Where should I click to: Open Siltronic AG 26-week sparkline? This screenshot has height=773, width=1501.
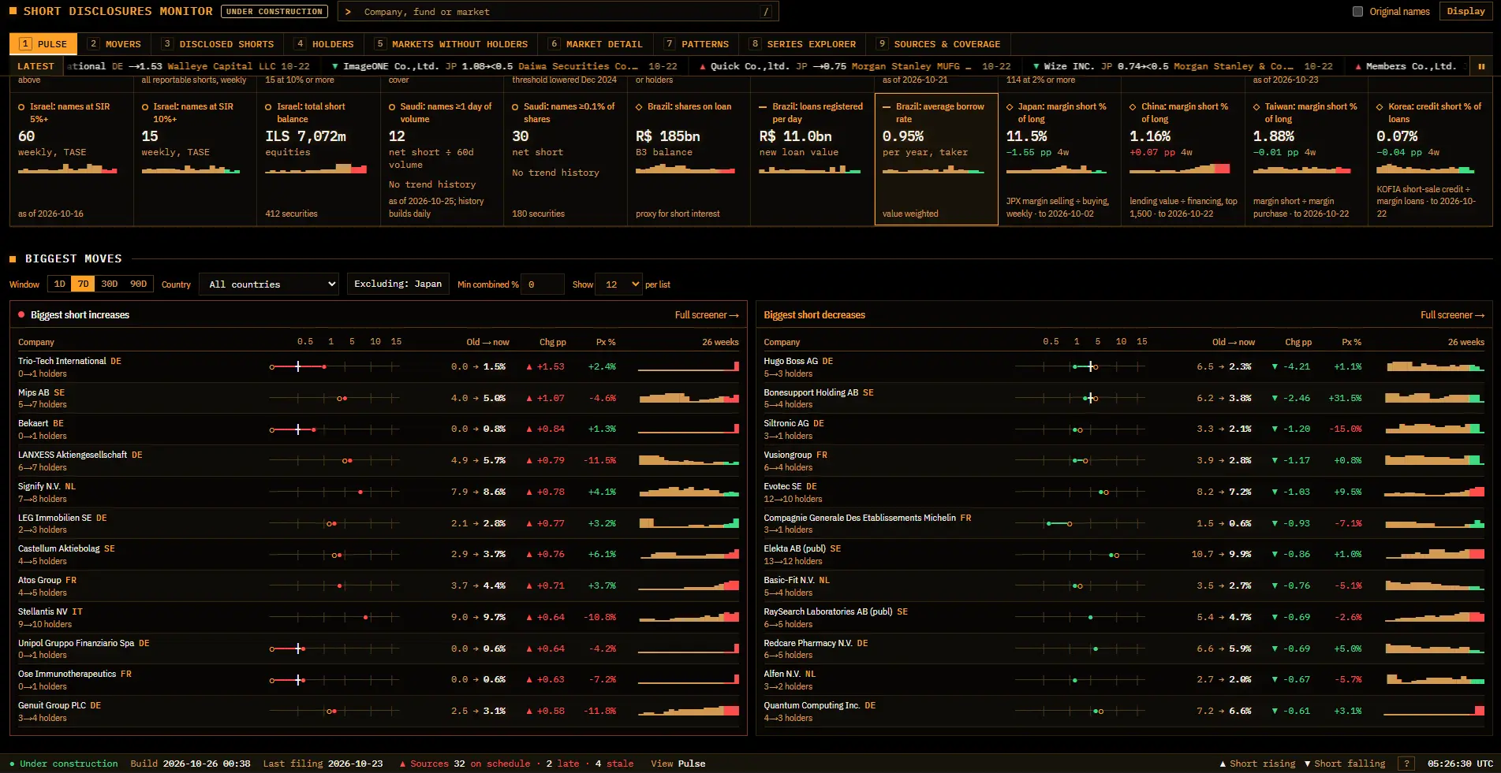pos(1435,429)
